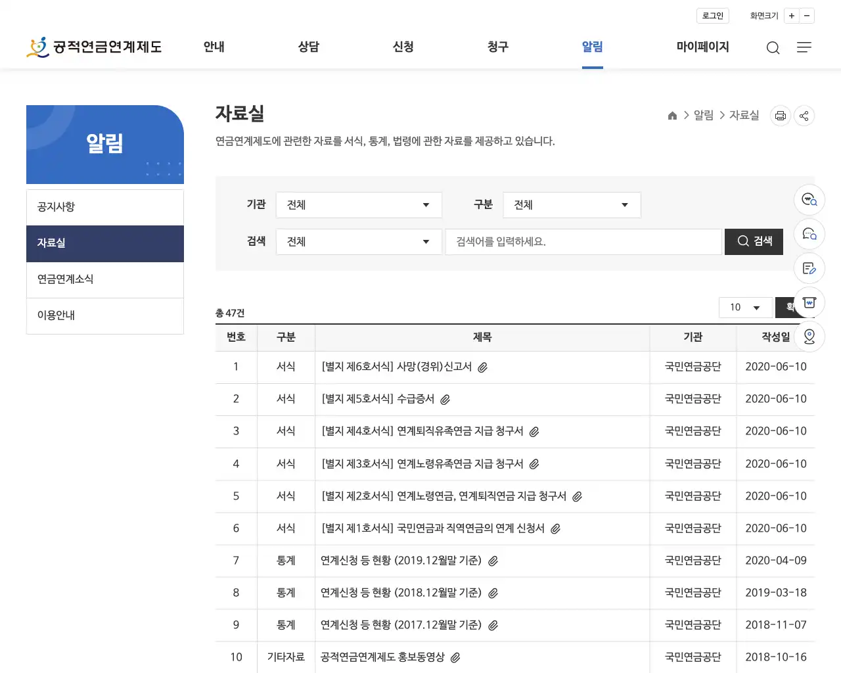Open the hamburger full menu icon
This screenshot has height=673, width=841.
[x=804, y=47]
